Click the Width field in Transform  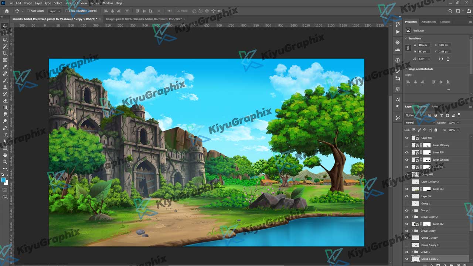tap(424, 45)
